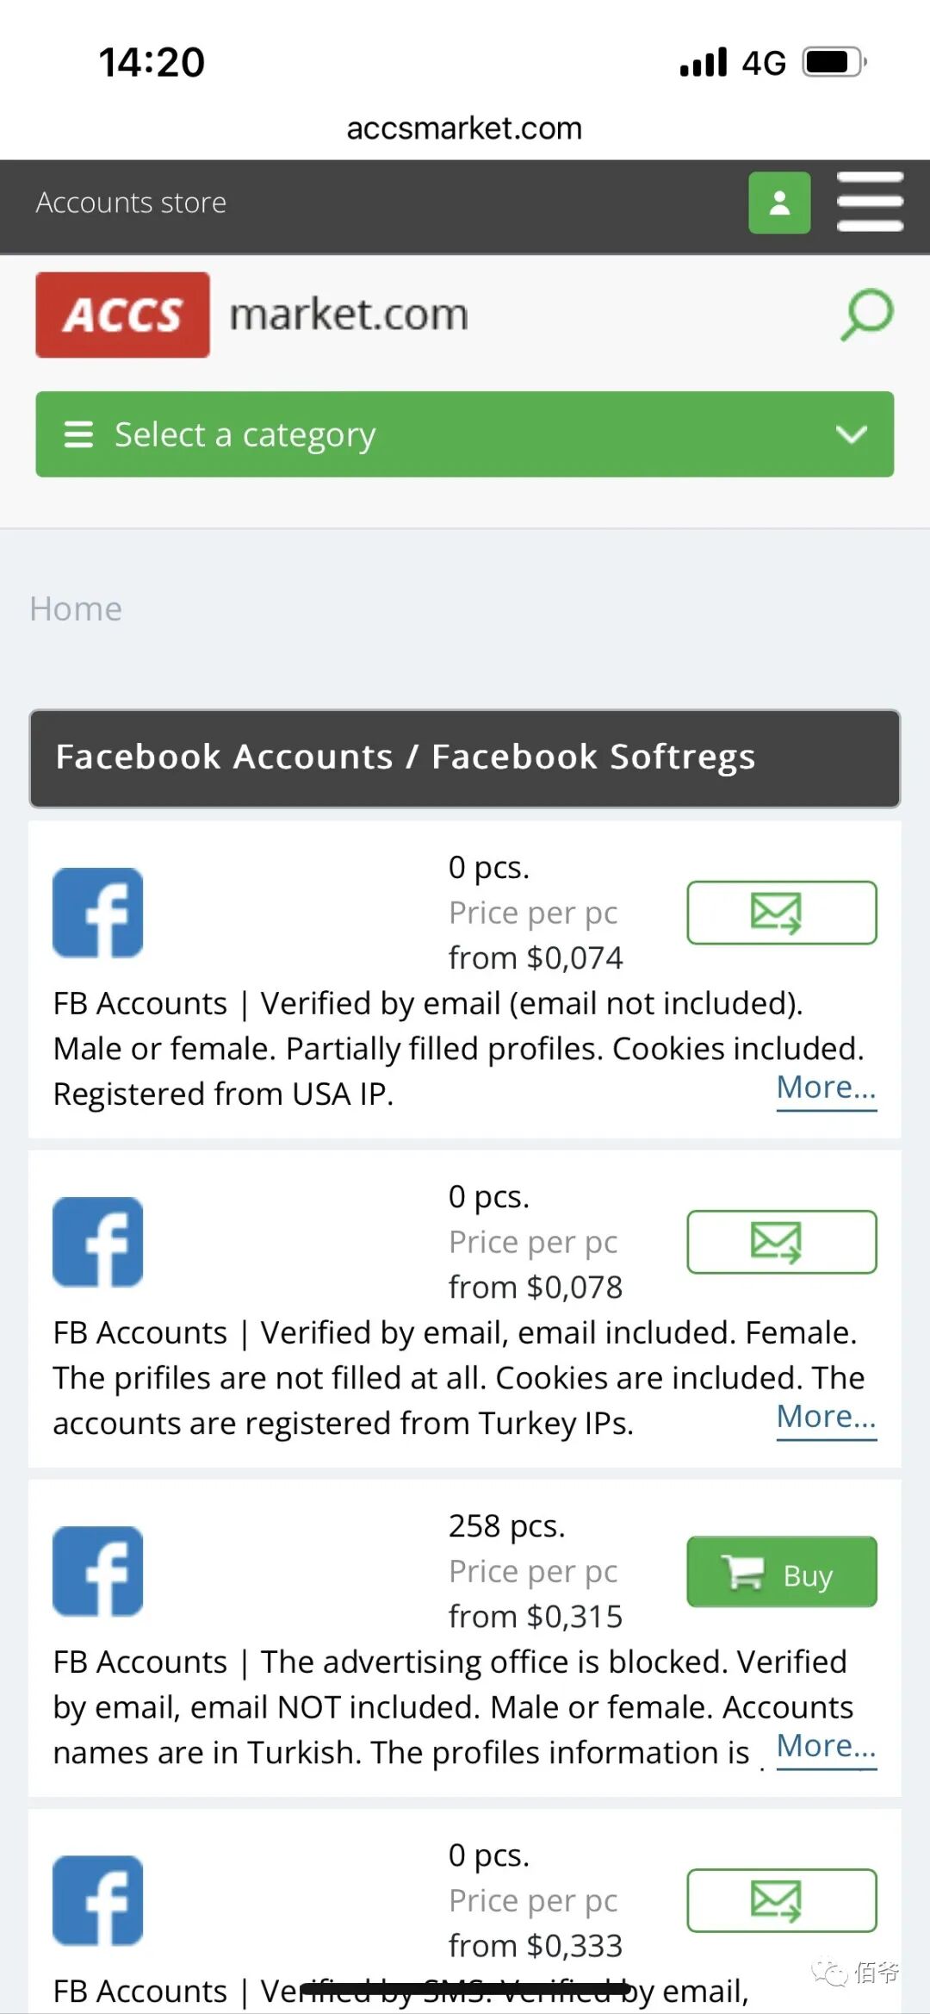
Task: Click envelope notify button for $0,333 listing
Action: click(x=782, y=1900)
